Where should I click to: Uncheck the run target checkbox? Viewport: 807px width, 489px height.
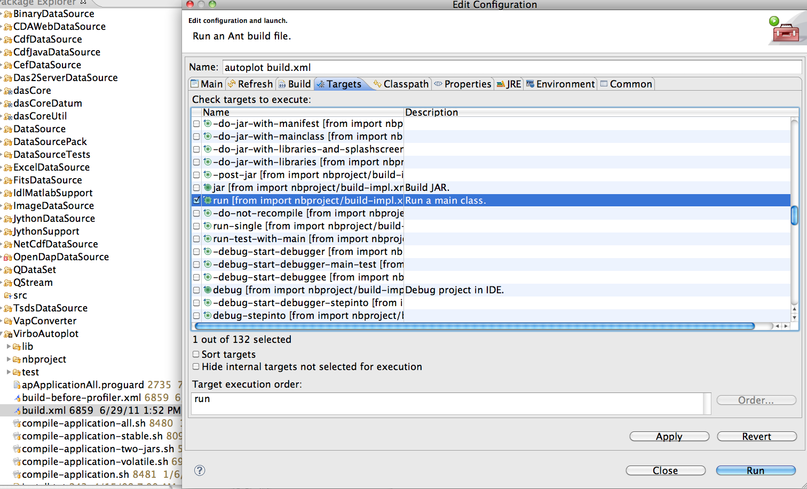[x=196, y=201]
